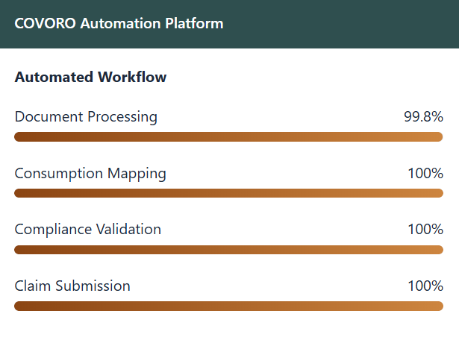Click the Document Processing label
The image size is (459, 343).
pos(86,117)
